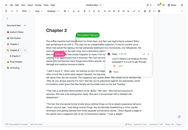Click Meet the wizard link
Screen dimensions: 188x130
[36, 124]
